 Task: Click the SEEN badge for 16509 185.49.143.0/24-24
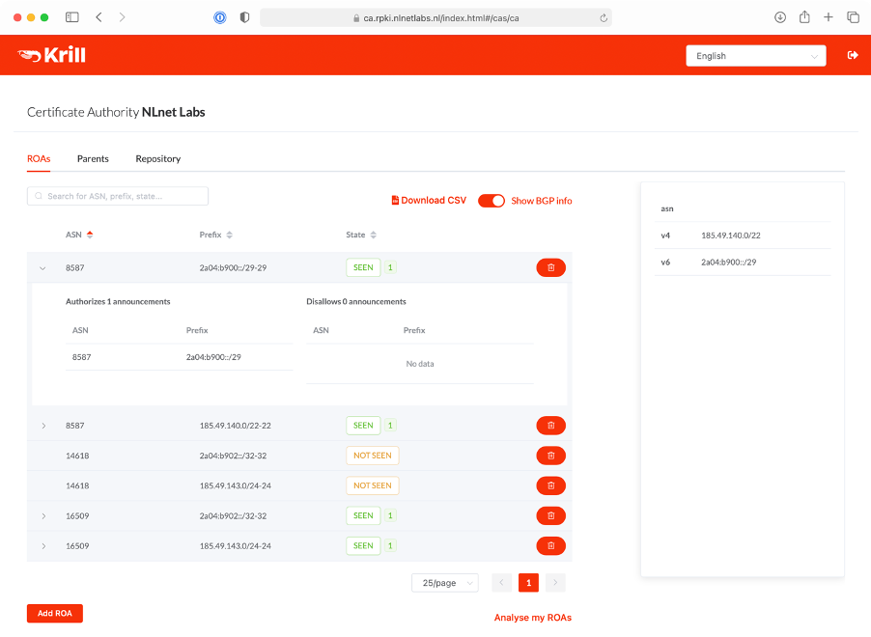coord(363,546)
